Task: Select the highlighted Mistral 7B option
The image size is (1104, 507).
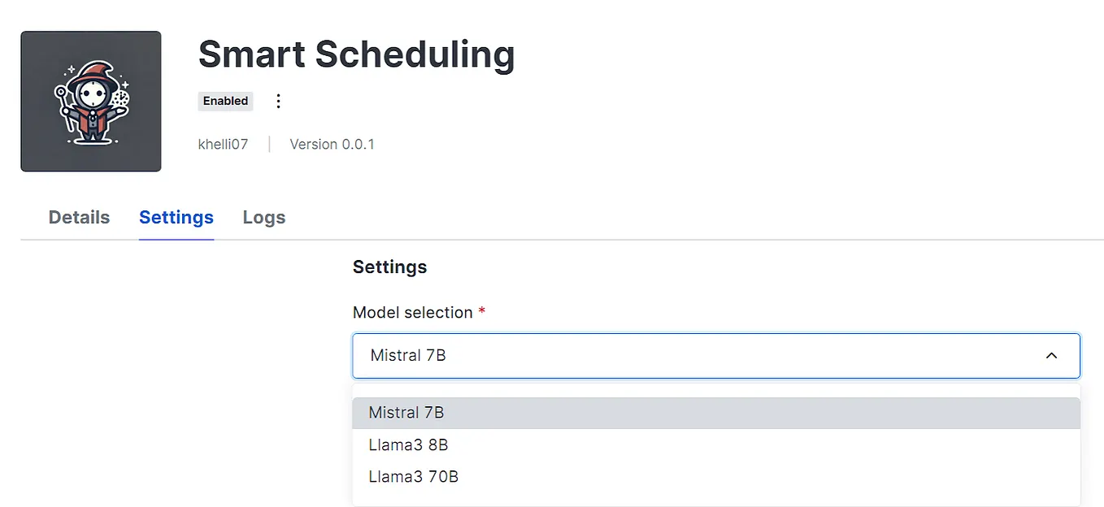Action: tap(406, 413)
